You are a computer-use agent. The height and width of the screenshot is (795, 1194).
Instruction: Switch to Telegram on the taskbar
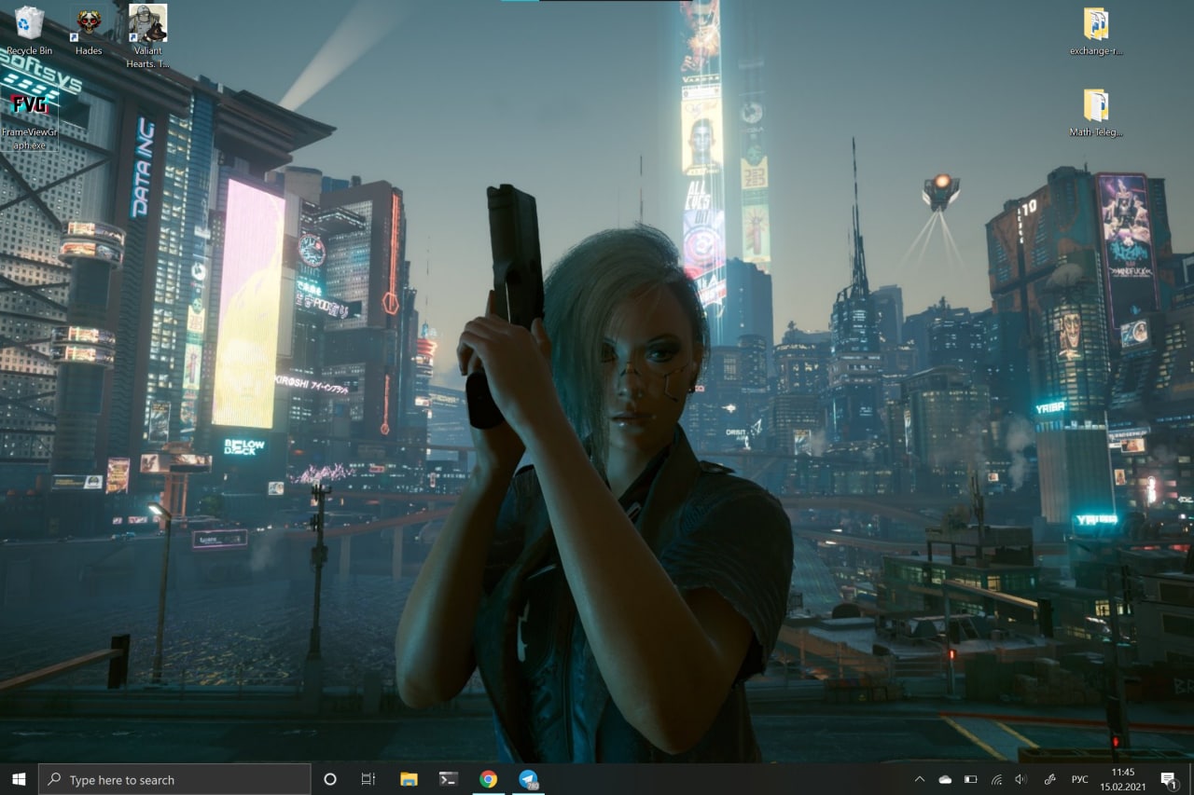click(529, 779)
